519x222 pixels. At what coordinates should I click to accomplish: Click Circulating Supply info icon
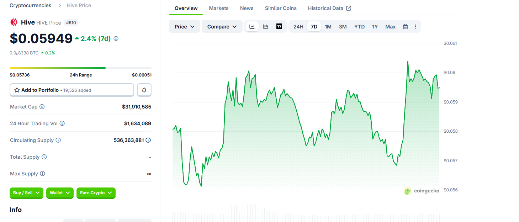tap(58, 140)
